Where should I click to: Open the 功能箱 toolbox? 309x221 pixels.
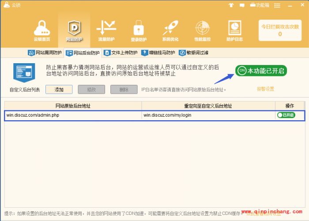pos(260,5)
